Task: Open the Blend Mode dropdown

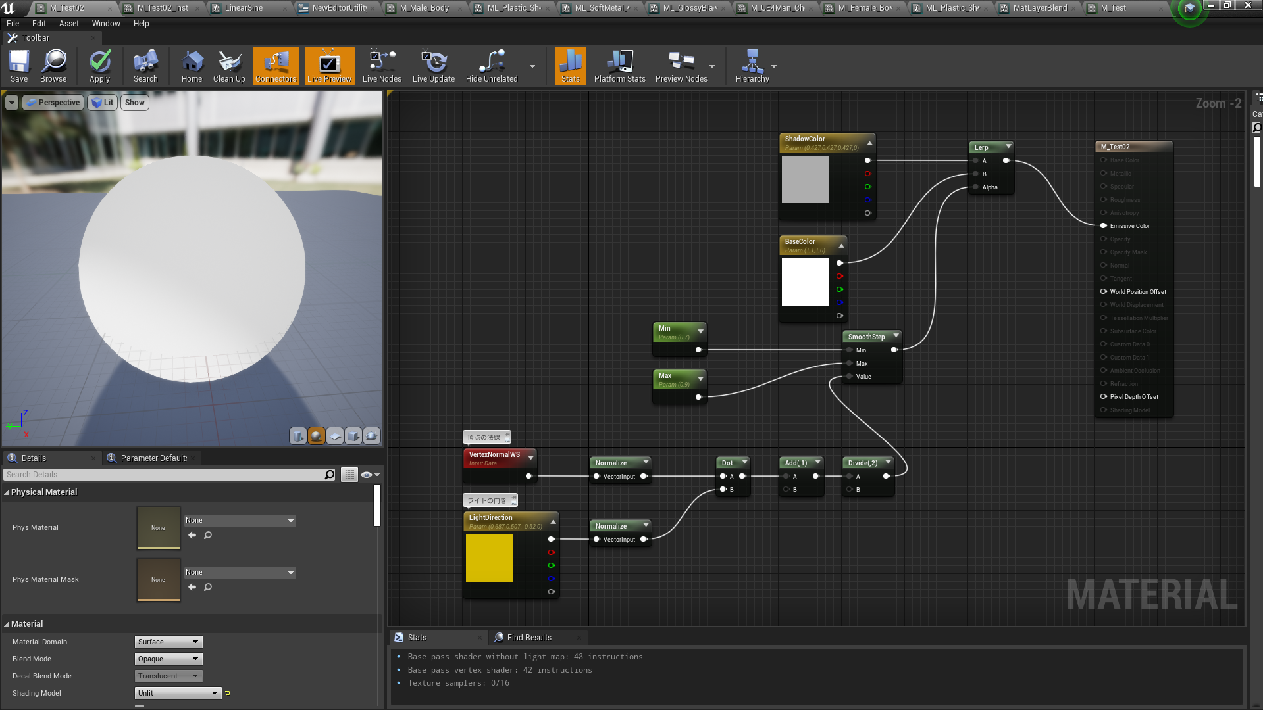Action: [x=168, y=659]
